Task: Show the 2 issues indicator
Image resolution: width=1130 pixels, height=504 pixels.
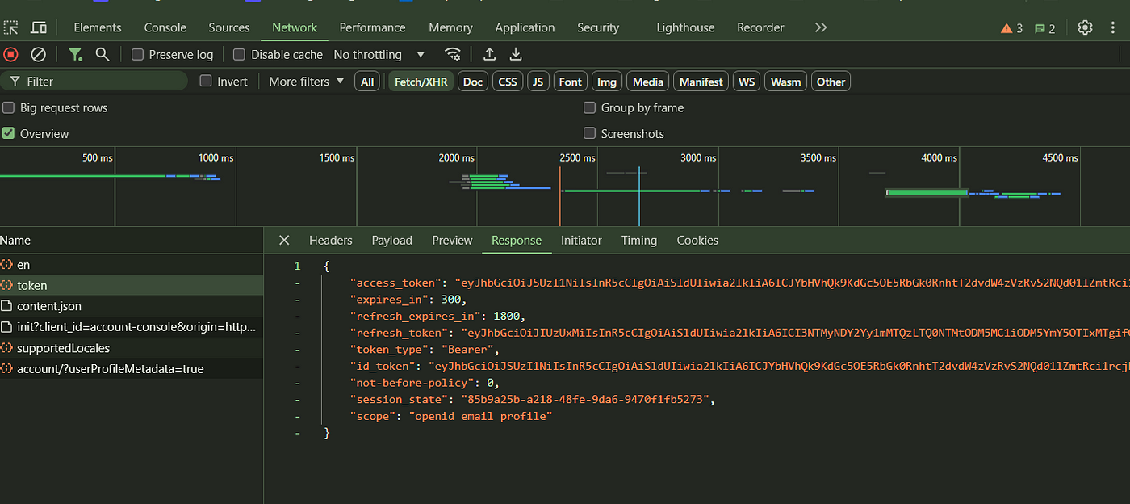Action: [1045, 28]
